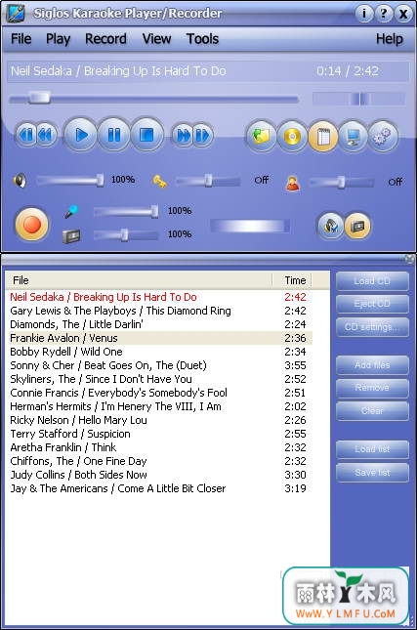Click the '?' help button in title bar
Viewport: 417px width, 630px height.
[384, 14]
